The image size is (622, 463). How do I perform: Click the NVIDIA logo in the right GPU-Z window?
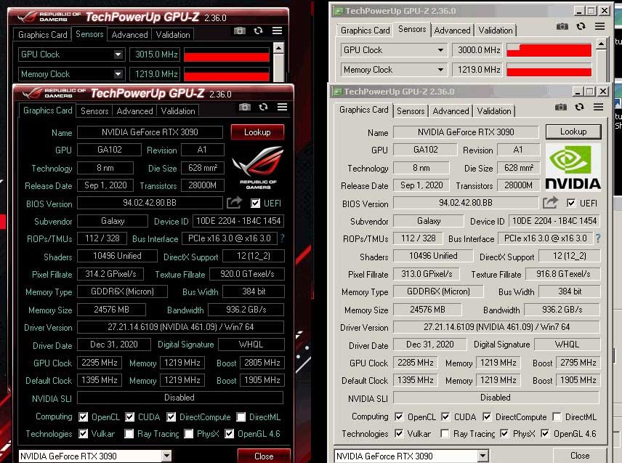[573, 166]
